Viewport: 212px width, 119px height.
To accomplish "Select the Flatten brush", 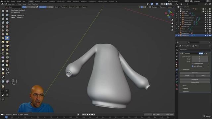I will pyautogui.click(x=3, y=30).
